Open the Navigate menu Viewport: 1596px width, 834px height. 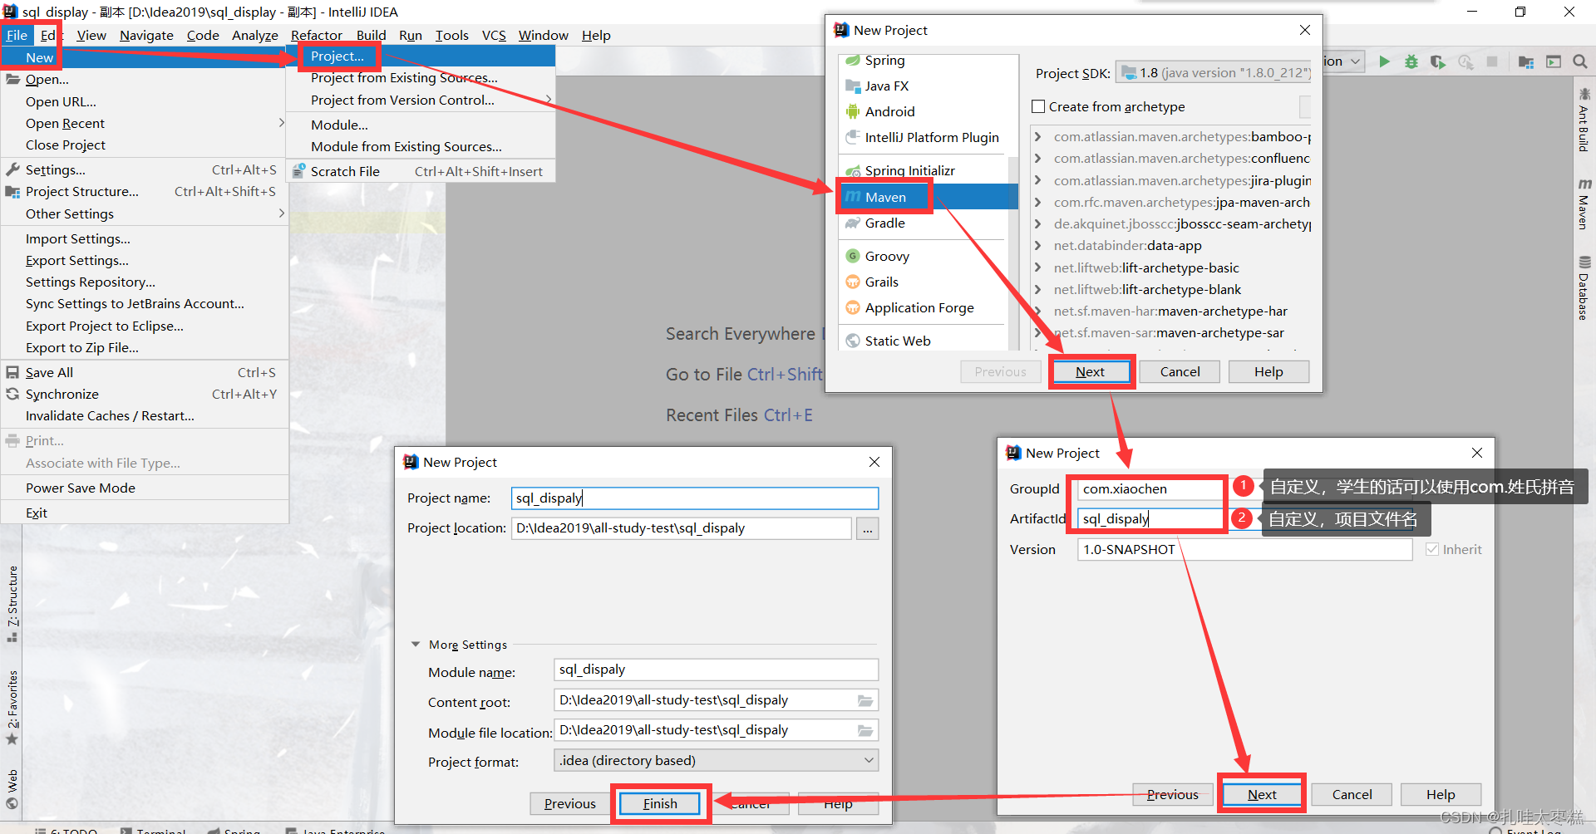[146, 35]
